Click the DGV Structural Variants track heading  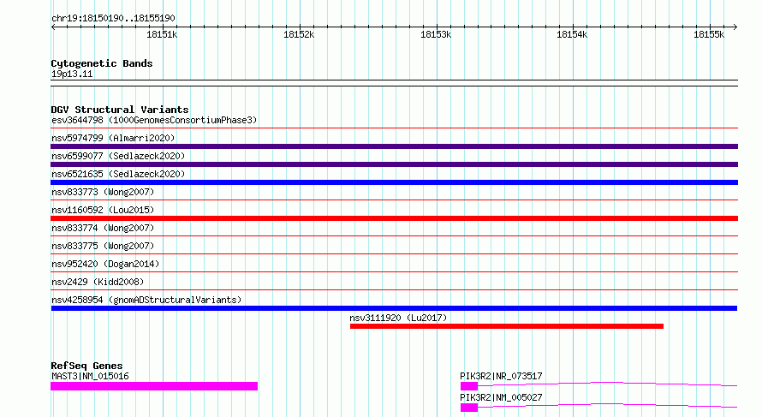pyautogui.click(x=120, y=110)
